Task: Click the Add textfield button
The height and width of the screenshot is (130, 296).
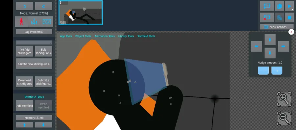Action: point(25,106)
